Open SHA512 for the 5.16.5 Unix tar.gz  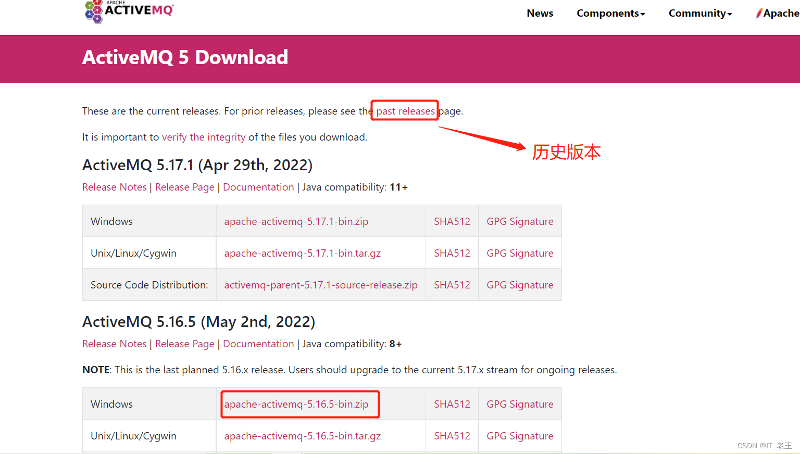click(x=452, y=436)
